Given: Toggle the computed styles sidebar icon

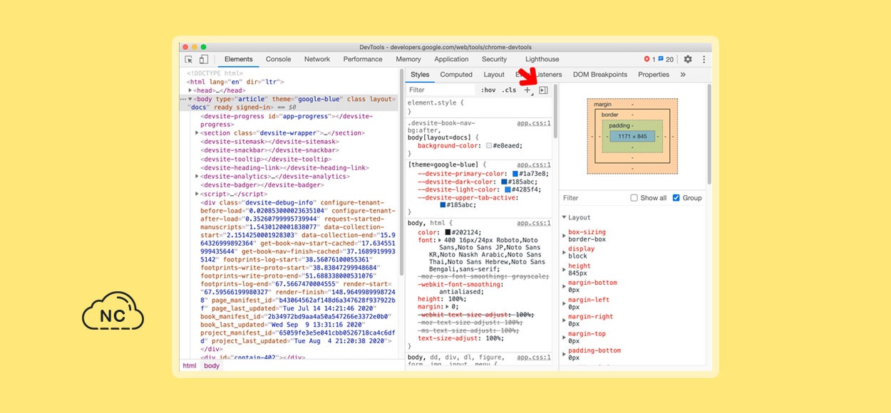Looking at the screenshot, I should [543, 90].
